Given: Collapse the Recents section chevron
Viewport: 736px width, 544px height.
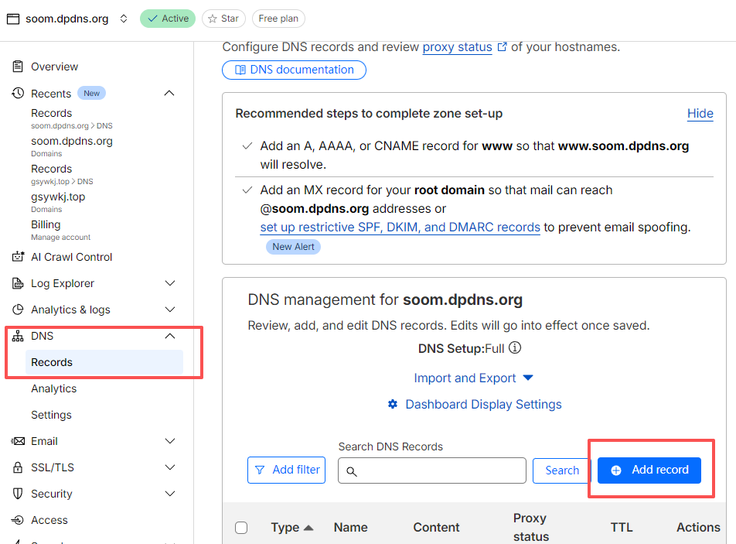Looking at the screenshot, I should [169, 93].
